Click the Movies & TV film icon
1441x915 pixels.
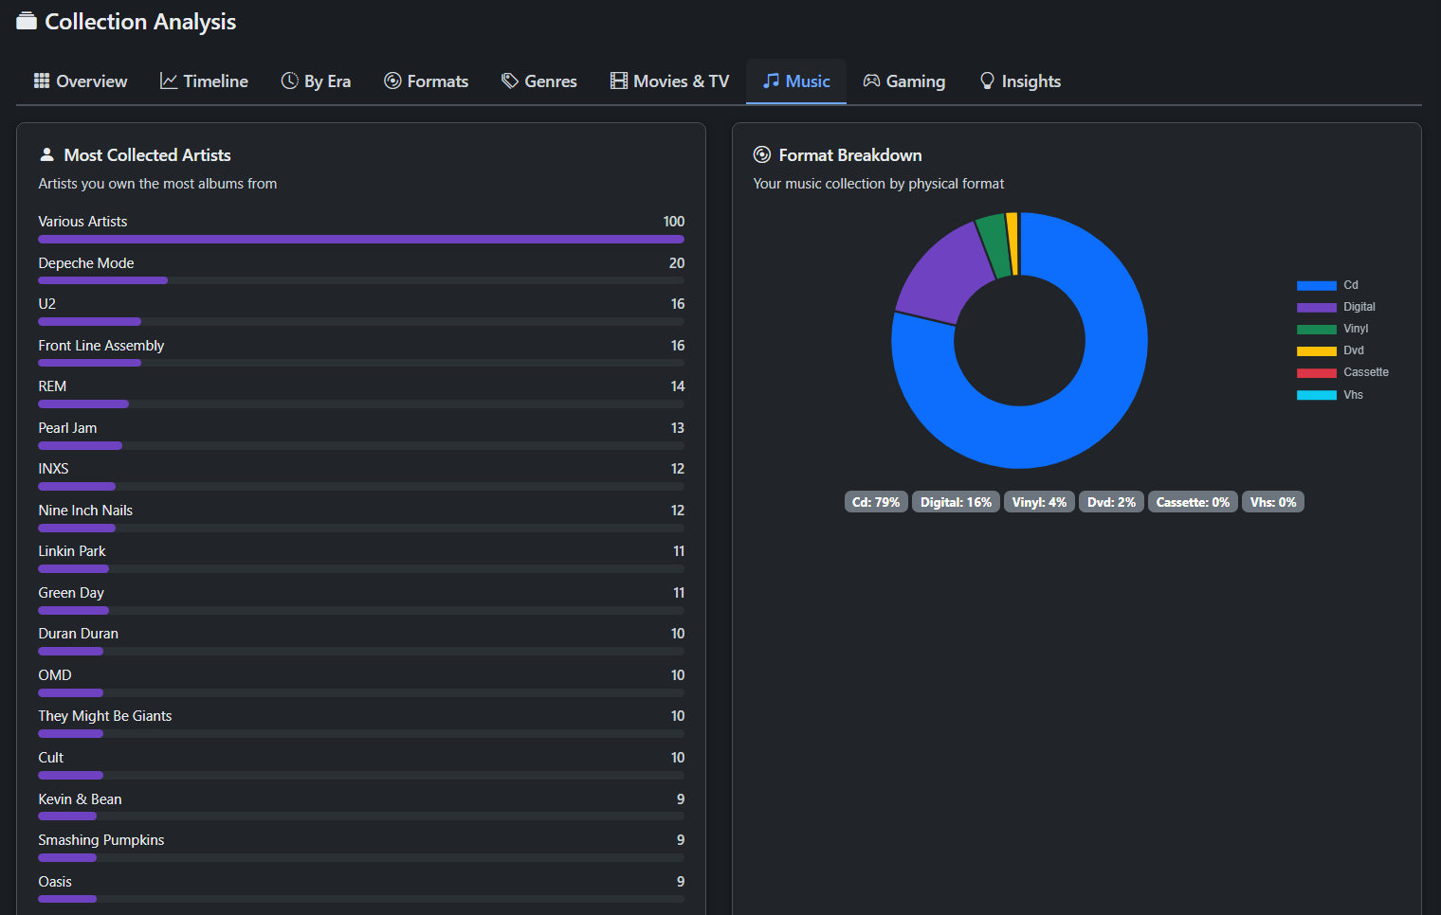pyautogui.click(x=619, y=81)
